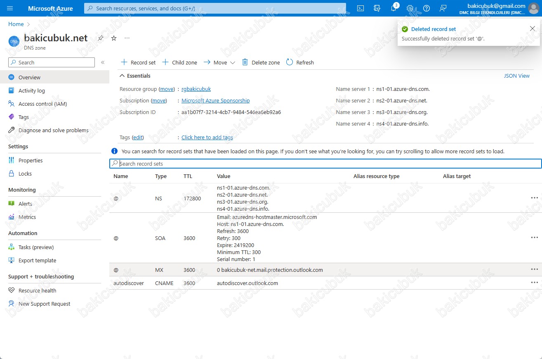Click the info icon in the record search notice
Image resolution: width=542 pixels, height=359 pixels.
[114, 151]
